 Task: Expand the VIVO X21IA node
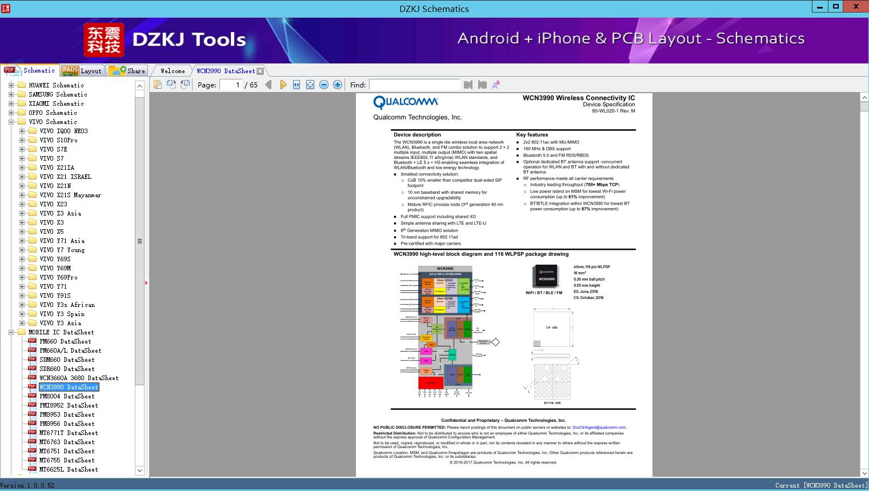pos(22,167)
